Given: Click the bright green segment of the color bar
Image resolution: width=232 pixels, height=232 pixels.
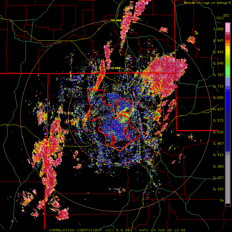Looking at the screenshot, I should 228,70.
